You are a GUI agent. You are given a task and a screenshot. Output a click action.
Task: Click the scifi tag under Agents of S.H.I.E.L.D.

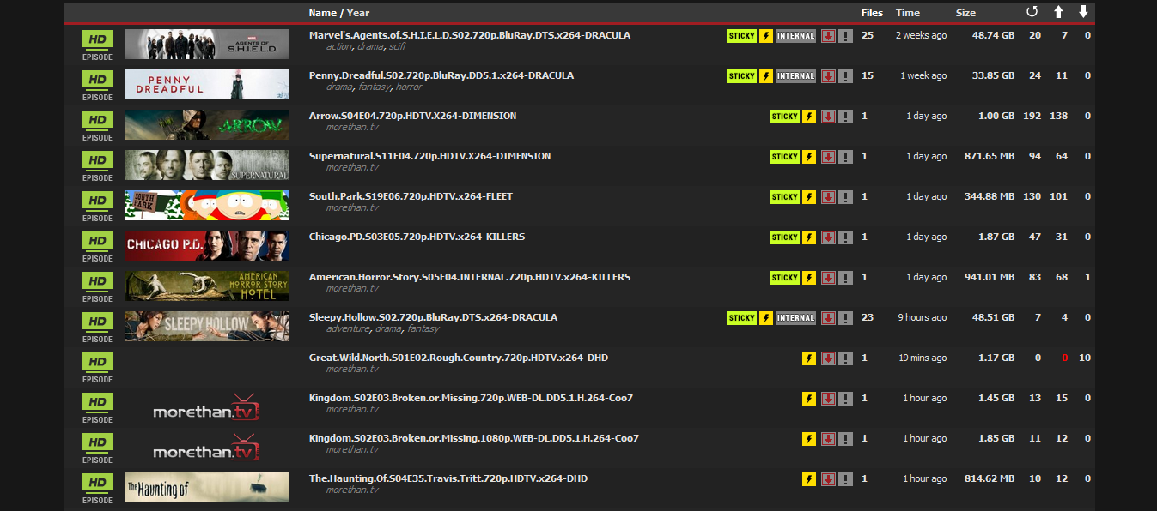pos(396,47)
